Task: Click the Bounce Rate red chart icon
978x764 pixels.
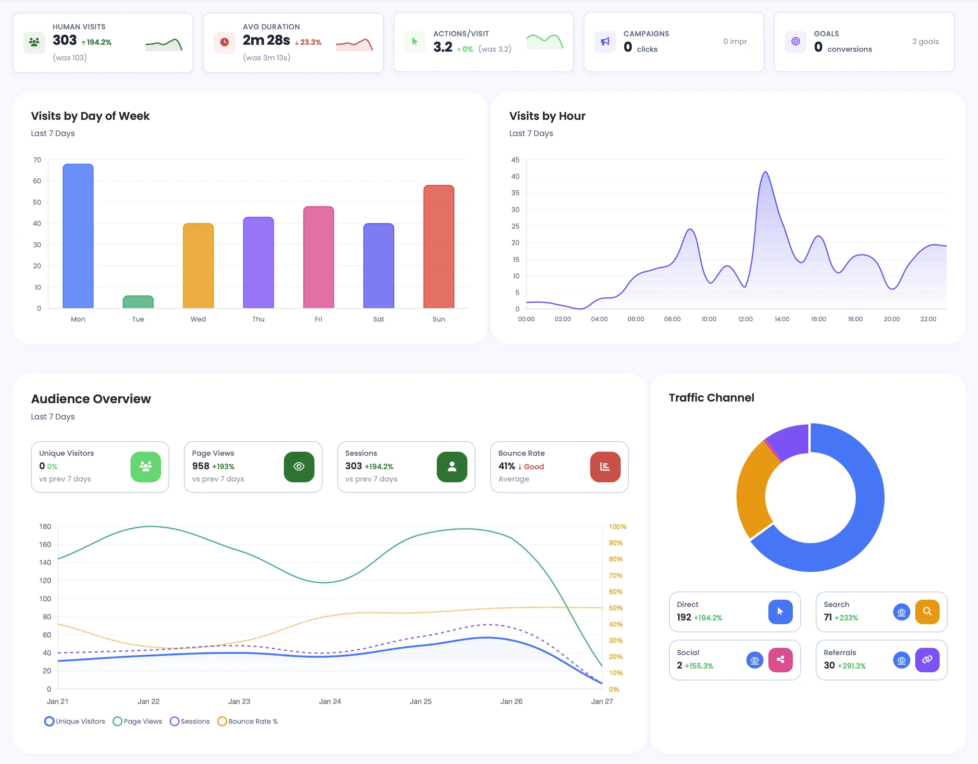Action: pos(605,467)
